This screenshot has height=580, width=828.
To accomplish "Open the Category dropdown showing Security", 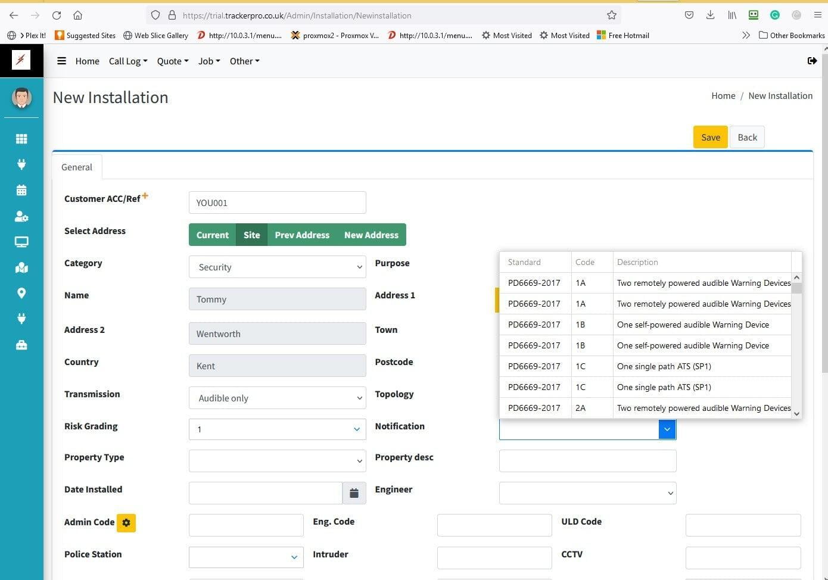I will click(x=277, y=267).
